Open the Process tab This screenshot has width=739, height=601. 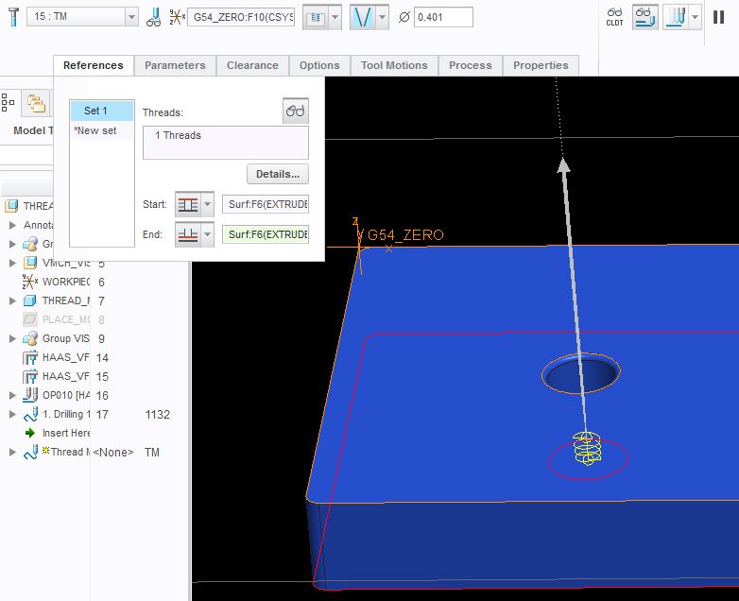click(x=471, y=65)
